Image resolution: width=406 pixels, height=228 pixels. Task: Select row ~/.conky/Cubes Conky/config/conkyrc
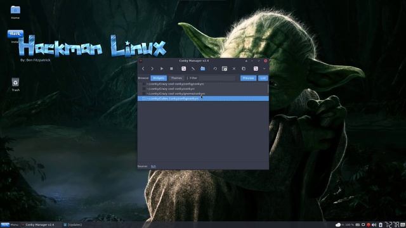(x=203, y=99)
